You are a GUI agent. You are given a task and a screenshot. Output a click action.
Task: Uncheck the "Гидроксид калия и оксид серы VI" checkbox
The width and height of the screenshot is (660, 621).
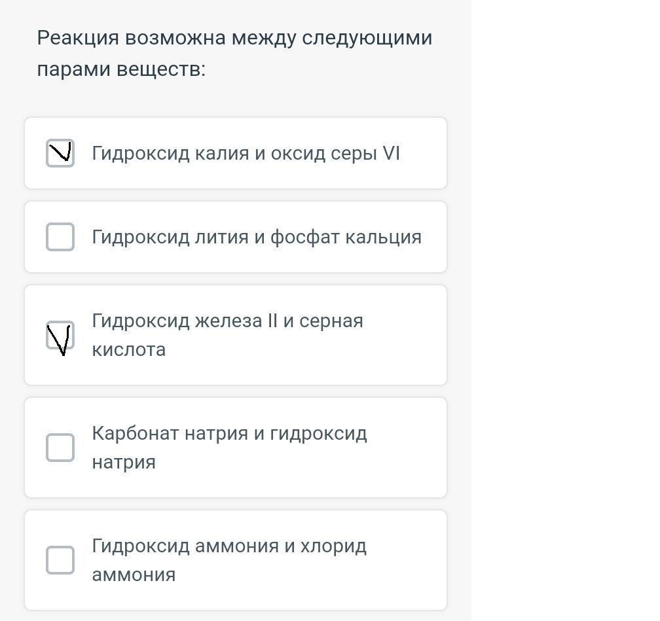coord(60,153)
